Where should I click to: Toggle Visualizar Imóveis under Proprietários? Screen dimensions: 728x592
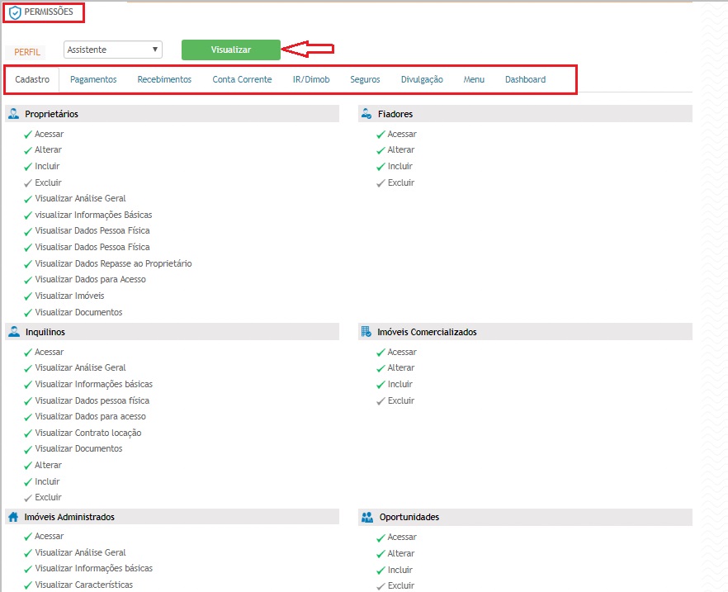[28, 296]
